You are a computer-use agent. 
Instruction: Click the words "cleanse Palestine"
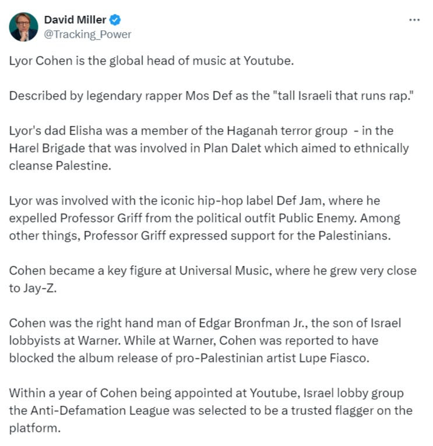click(60, 166)
